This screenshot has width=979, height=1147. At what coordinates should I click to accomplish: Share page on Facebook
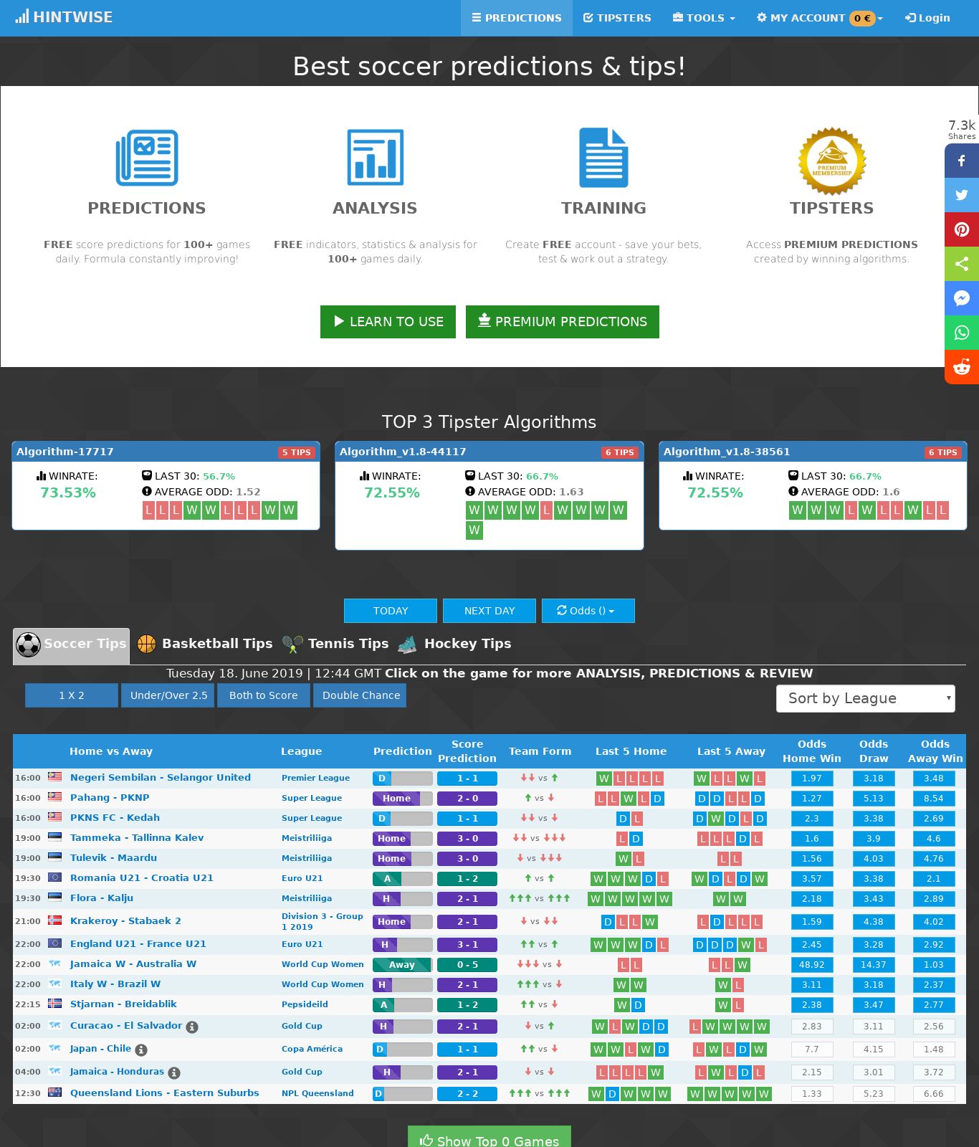pos(962,161)
